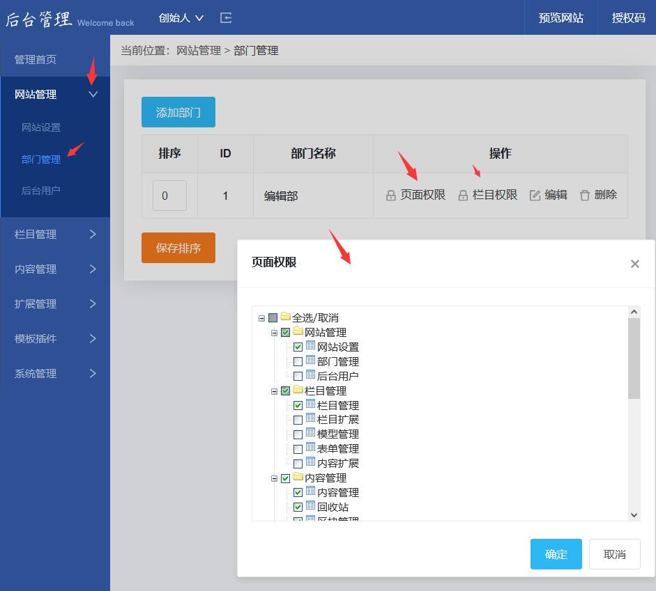Image resolution: width=656 pixels, height=591 pixels.
Task: Click the lock icon for 页面权限
Action: click(391, 196)
